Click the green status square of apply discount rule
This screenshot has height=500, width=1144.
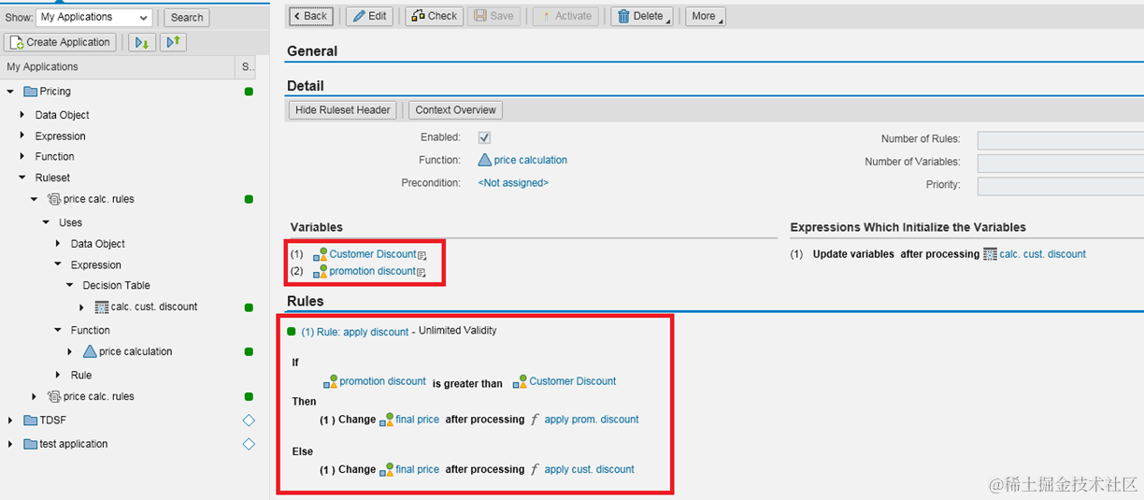(x=292, y=332)
